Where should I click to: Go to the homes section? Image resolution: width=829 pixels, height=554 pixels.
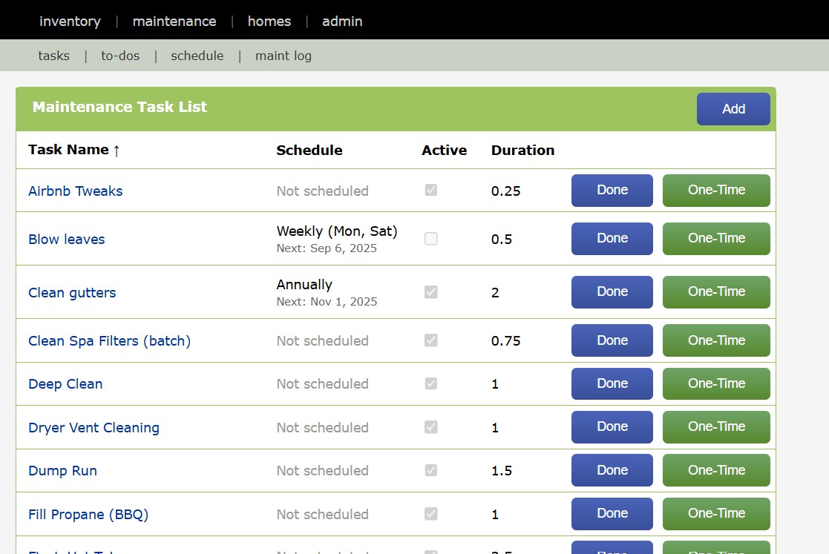(269, 21)
